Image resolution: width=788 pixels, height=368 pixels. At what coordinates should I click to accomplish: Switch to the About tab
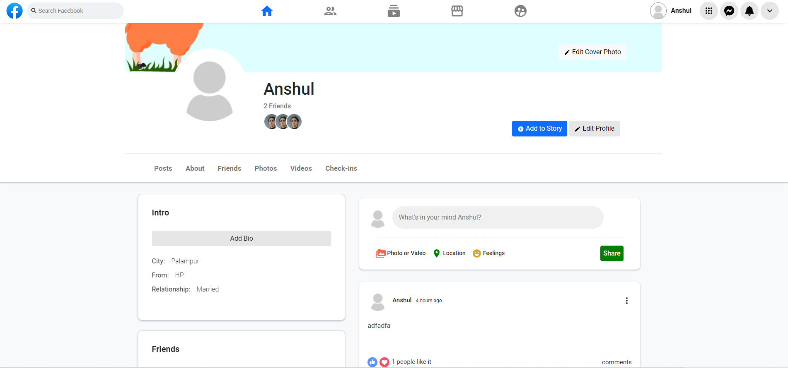pos(195,168)
